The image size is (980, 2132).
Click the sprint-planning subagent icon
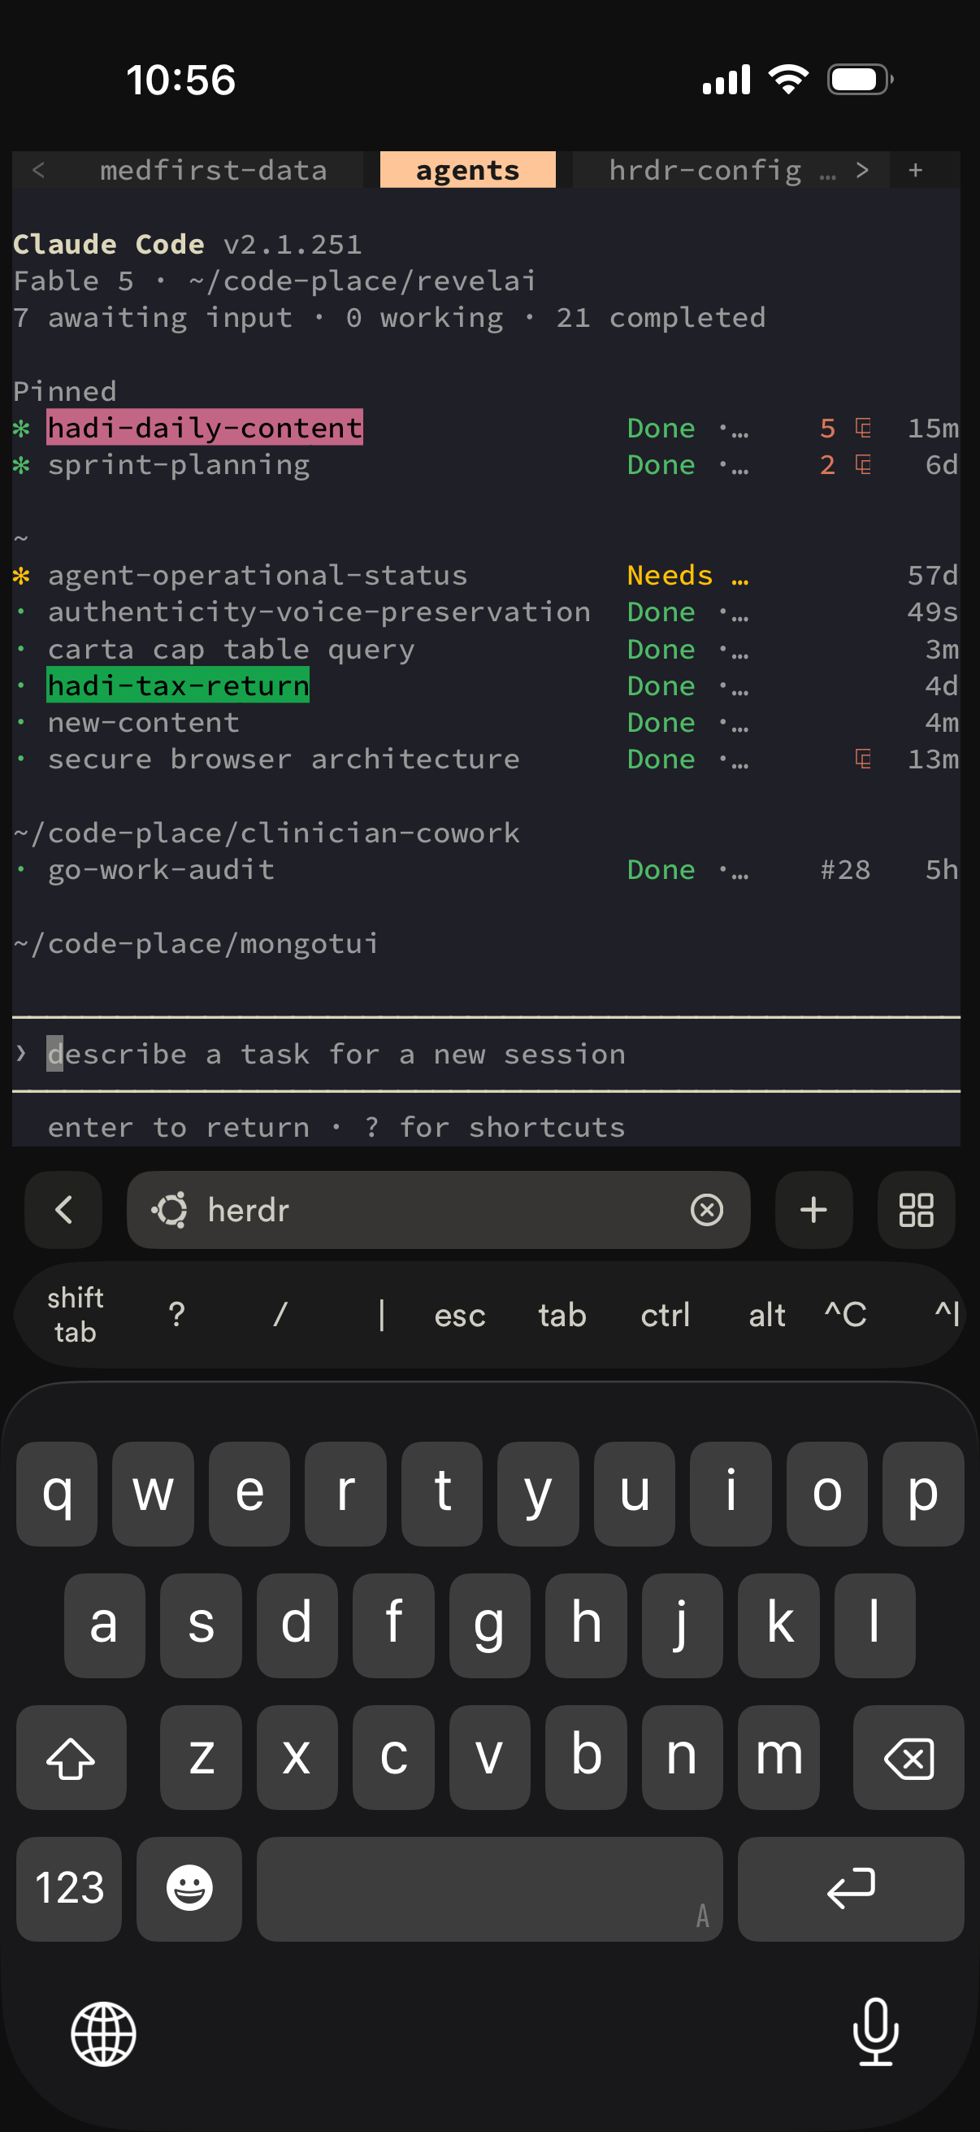click(x=862, y=464)
